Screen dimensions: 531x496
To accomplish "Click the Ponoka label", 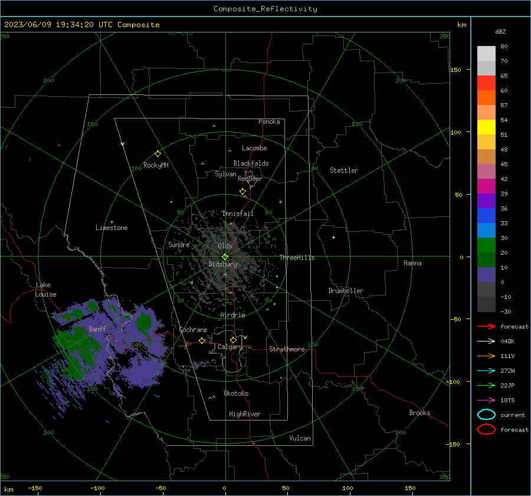I will pos(269,121).
